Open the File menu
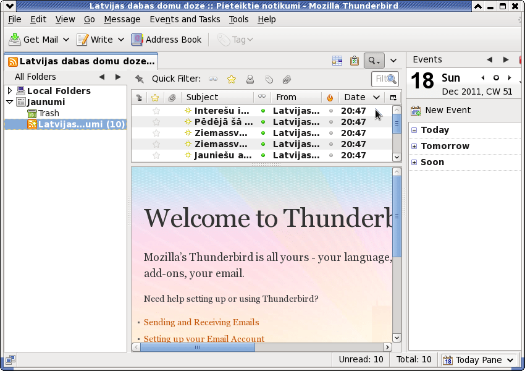This screenshot has height=371, width=525. point(15,19)
